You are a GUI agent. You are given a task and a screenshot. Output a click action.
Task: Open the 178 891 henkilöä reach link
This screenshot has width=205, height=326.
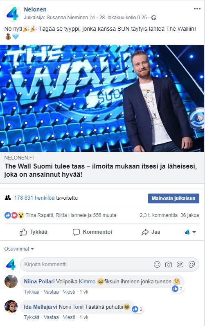[34, 198]
